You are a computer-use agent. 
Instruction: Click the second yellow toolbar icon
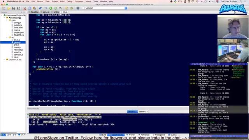coord(72,8)
